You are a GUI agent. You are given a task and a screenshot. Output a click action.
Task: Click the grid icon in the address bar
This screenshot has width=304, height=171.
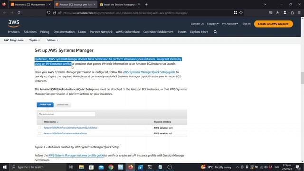pos(235,13)
